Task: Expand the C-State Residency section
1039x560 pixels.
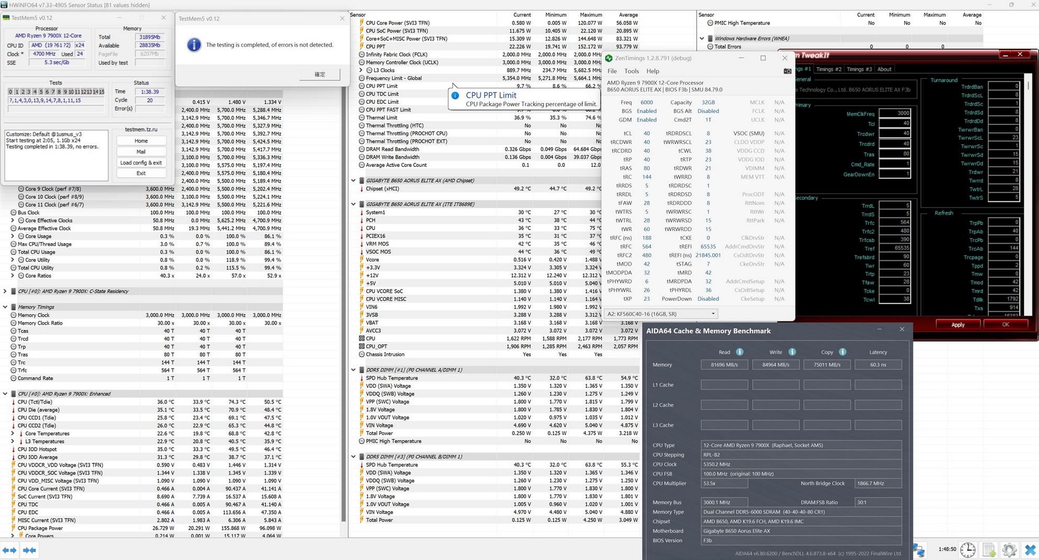Action: tap(5, 291)
